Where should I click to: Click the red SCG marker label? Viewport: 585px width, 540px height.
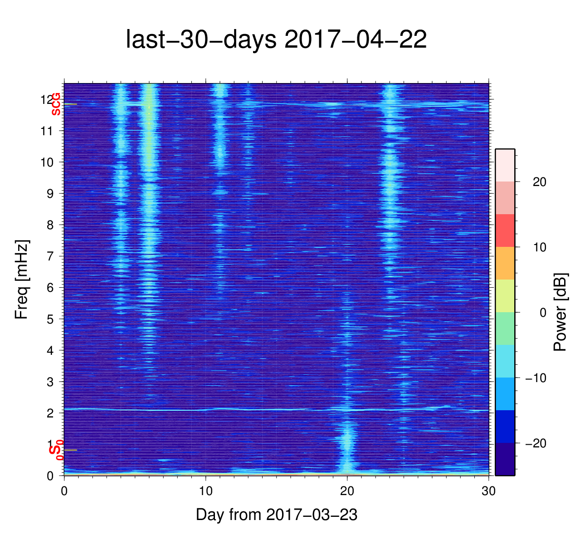click(x=56, y=104)
